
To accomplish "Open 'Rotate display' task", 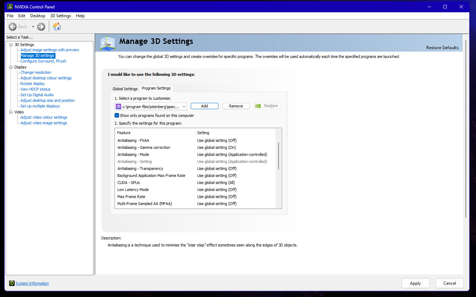I will click(33, 84).
